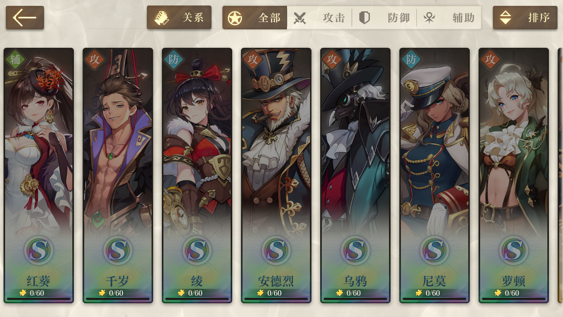The width and height of the screenshot is (563, 317).
Task: Click the 防 role badge on 尼莫 card
Action: coord(411,59)
